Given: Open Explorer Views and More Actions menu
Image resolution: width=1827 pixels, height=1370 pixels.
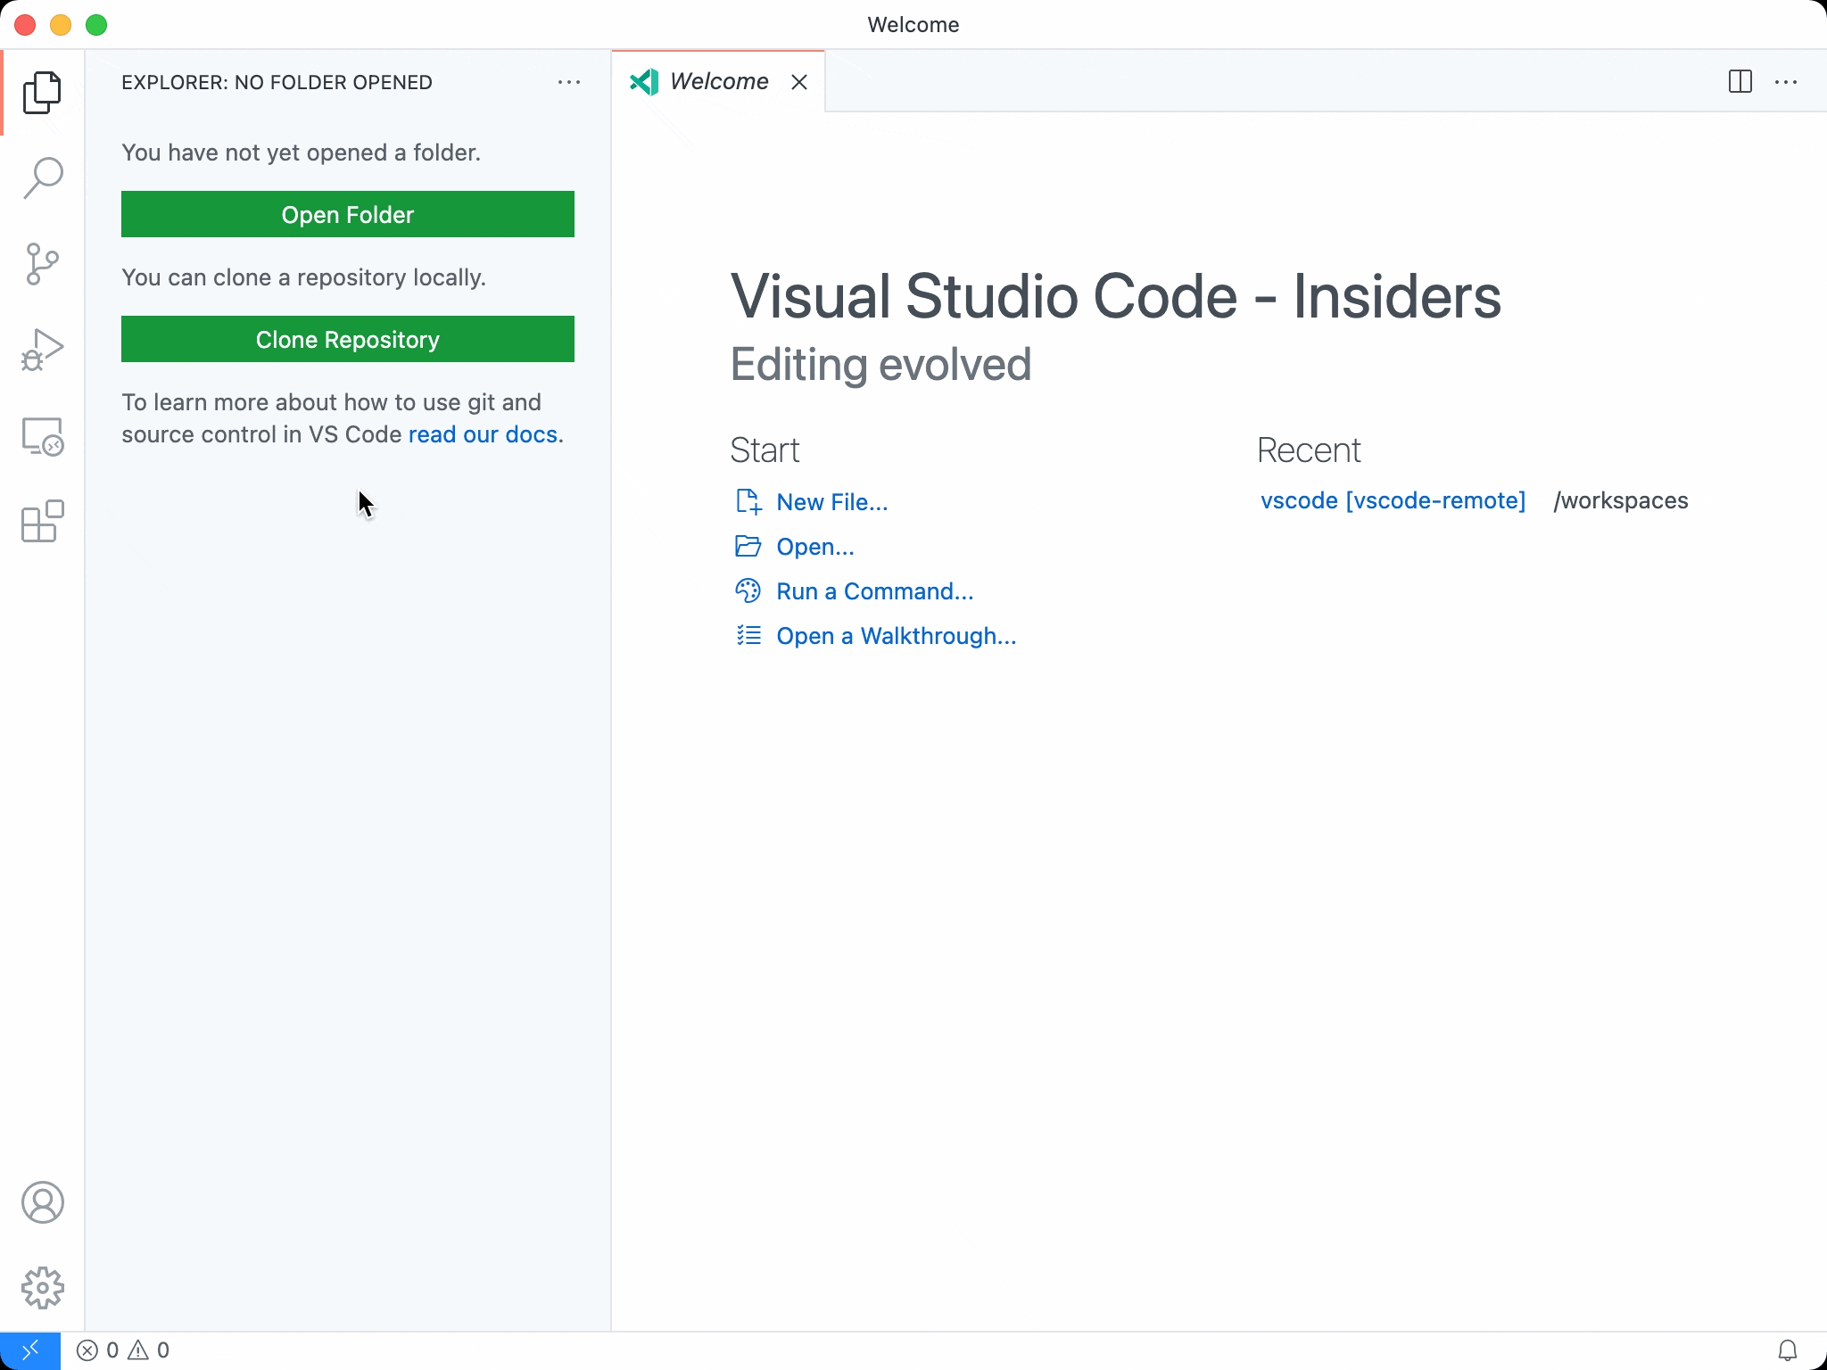Looking at the screenshot, I should pos(569,82).
